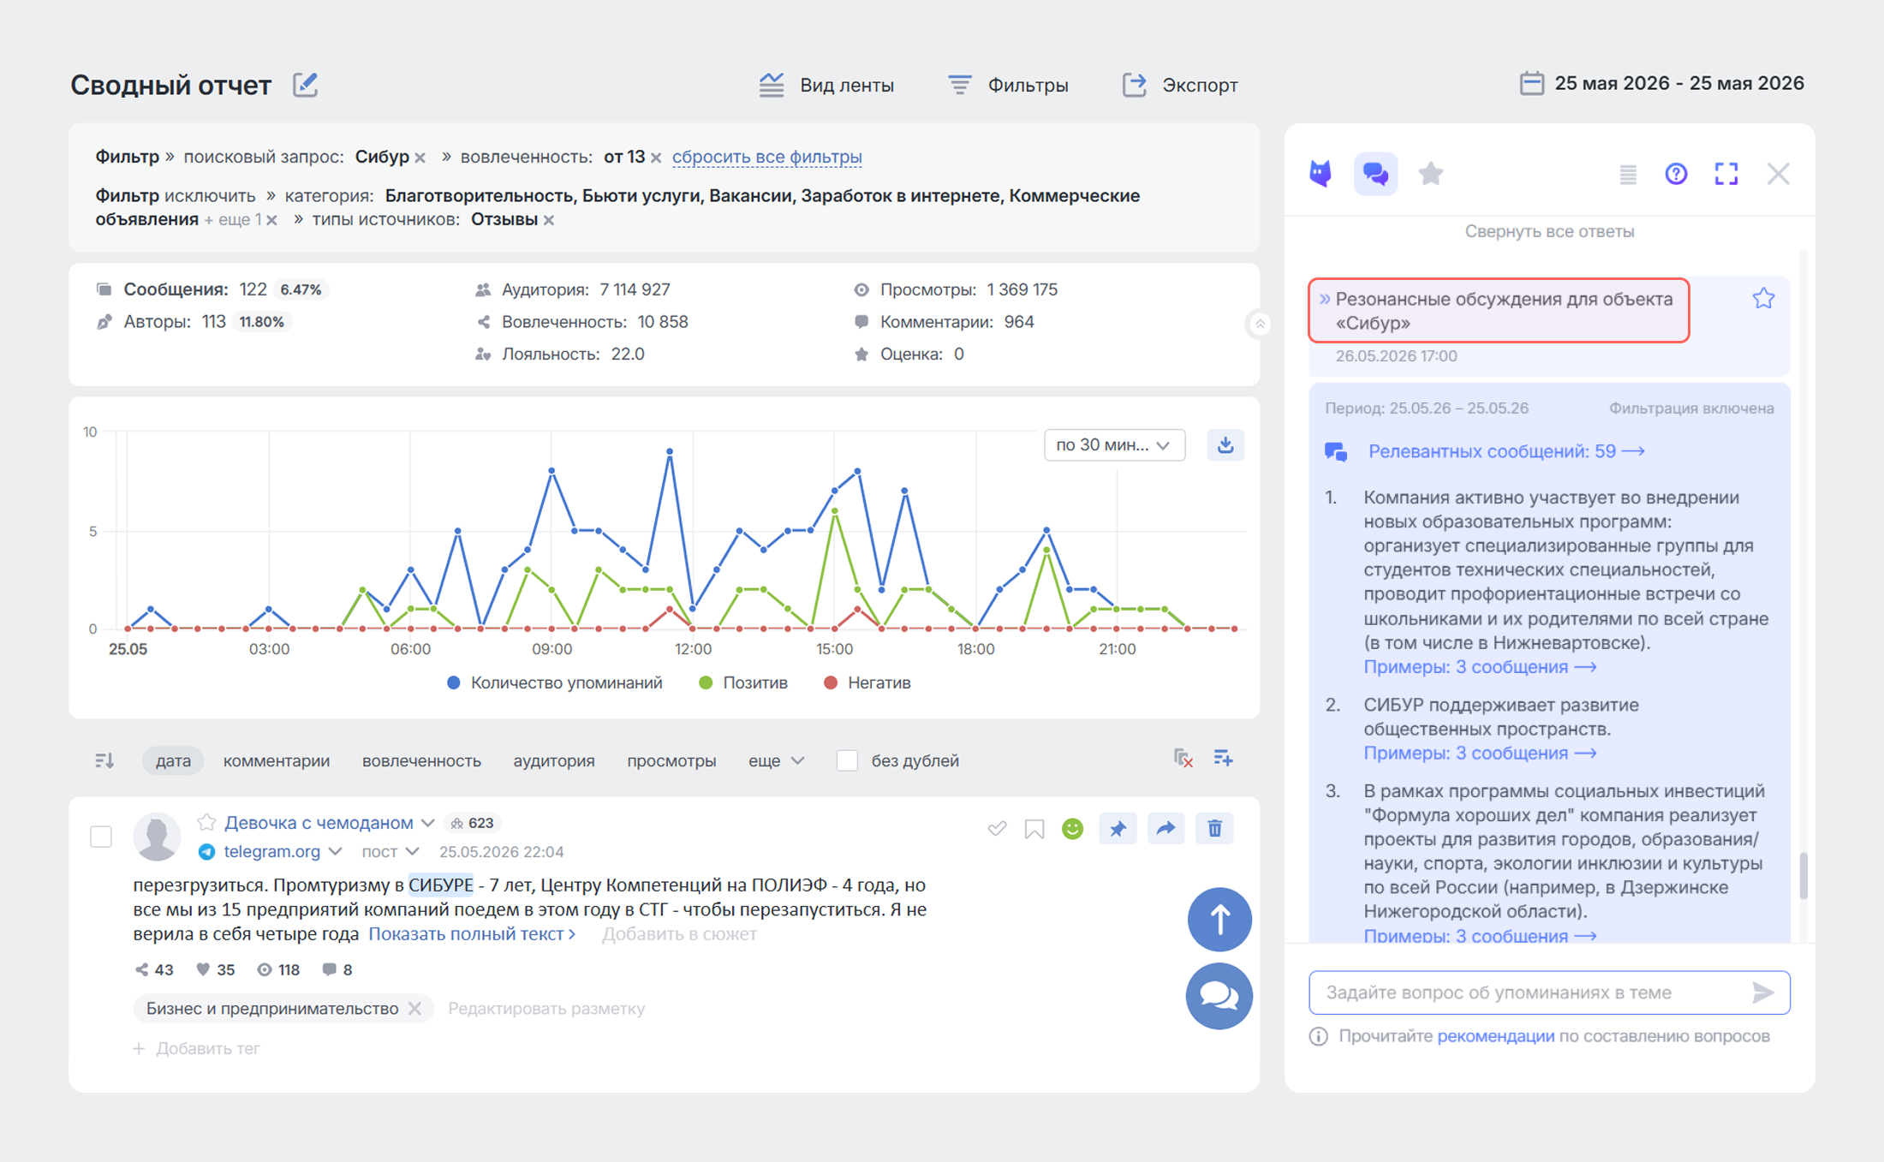Switch to the chat bubbles tab

pyautogui.click(x=1375, y=174)
